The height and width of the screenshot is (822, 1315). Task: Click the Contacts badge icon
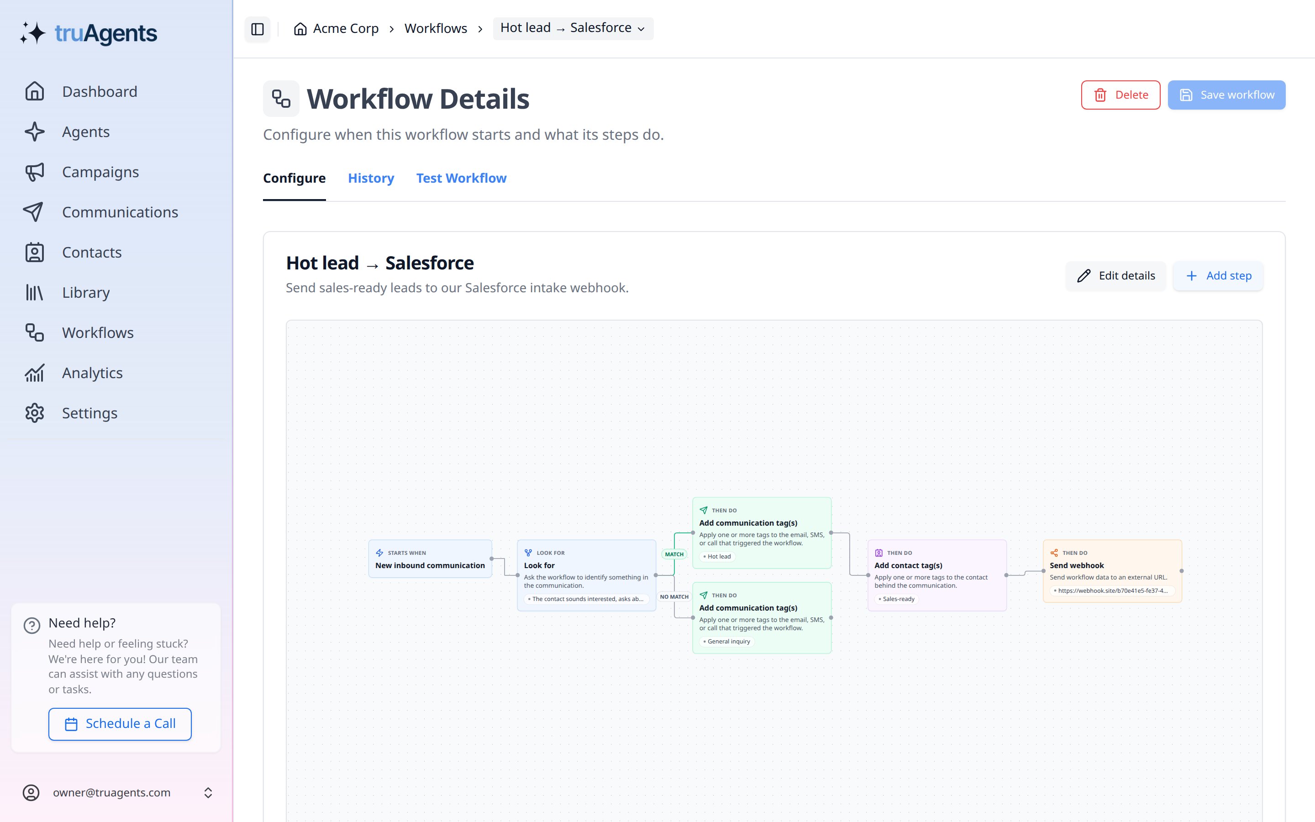[x=34, y=252]
